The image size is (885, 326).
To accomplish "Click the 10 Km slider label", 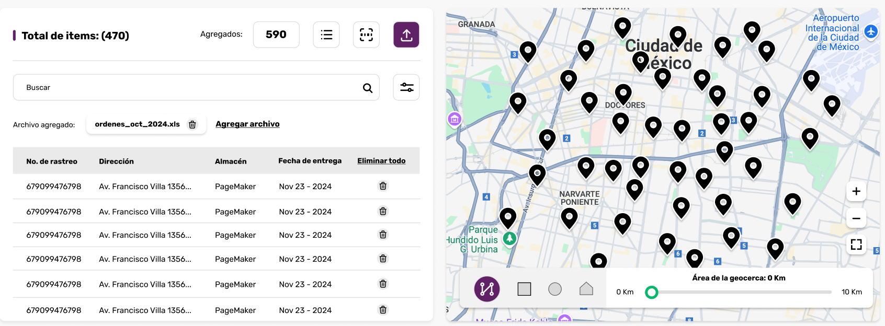I will tap(852, 292).
